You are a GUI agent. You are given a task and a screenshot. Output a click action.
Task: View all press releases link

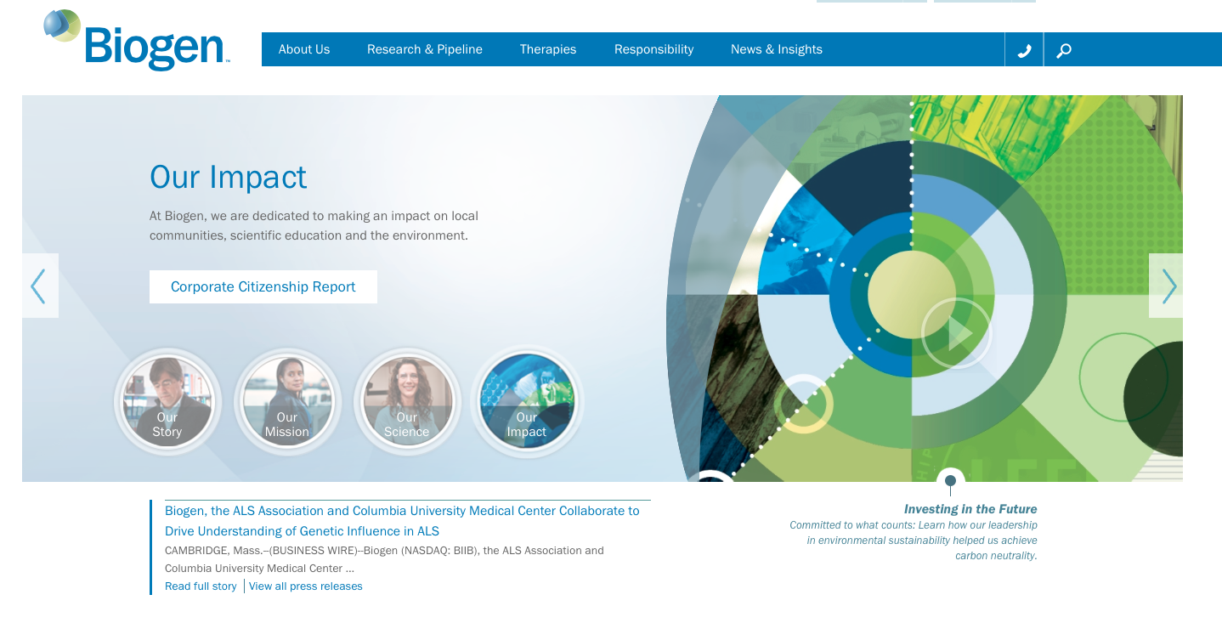click(x=306, y=586)
